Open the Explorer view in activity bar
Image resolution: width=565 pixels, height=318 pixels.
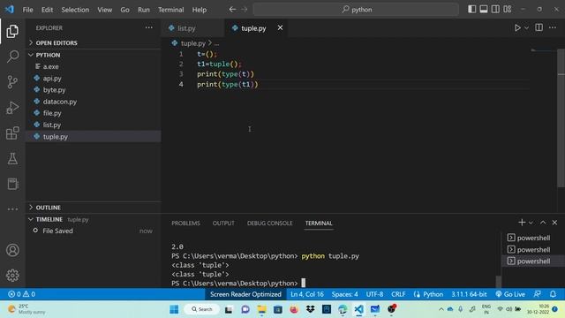[12, 32]
